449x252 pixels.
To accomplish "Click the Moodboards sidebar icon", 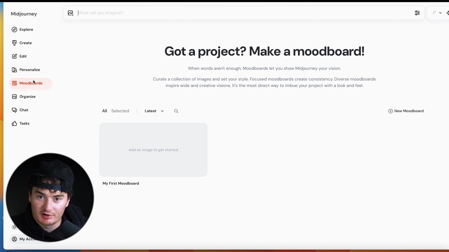I will (x=14, y=83).
